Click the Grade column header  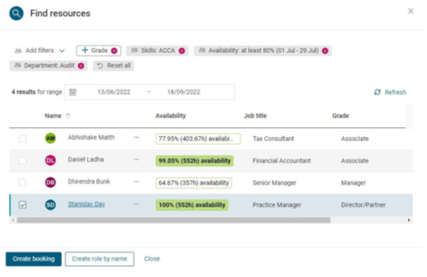click(340, 116)
